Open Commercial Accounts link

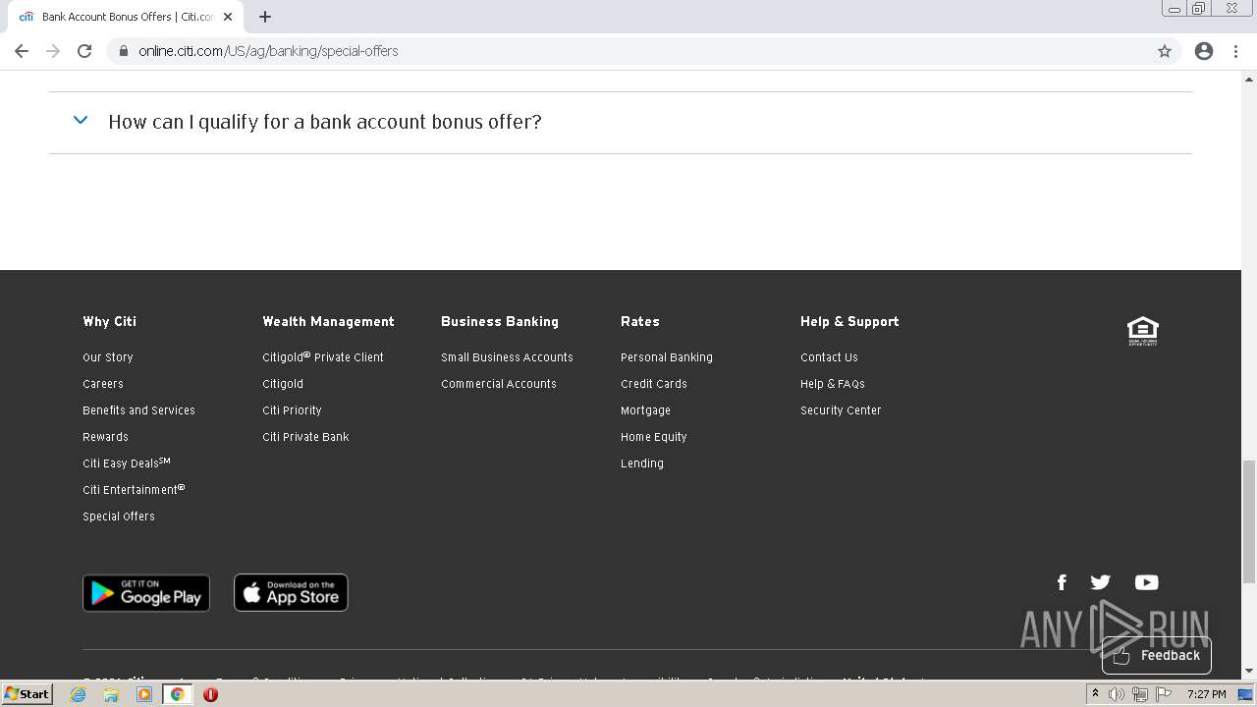pyautogui.click(x=499, y=384)
